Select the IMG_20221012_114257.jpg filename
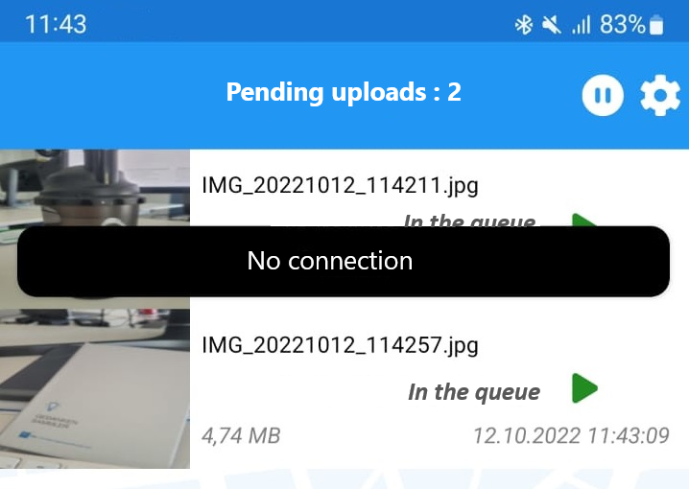Viewport: 689px width, 489px height. (340, 345)
